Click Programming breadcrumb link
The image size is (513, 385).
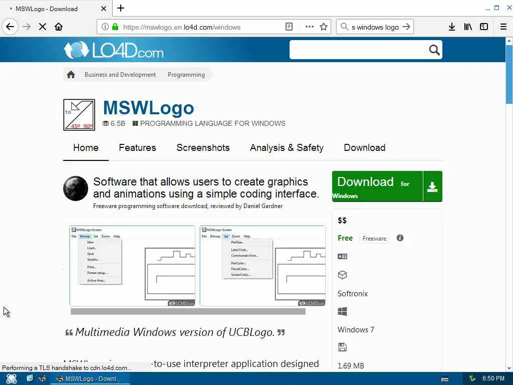click(x=186, y=75)
